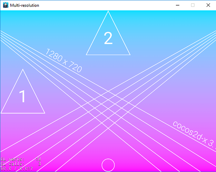Click the 'GL verts: 18' stat line
Image resolution: width=216 pixels, height=172 pixels.
[21, 159]
